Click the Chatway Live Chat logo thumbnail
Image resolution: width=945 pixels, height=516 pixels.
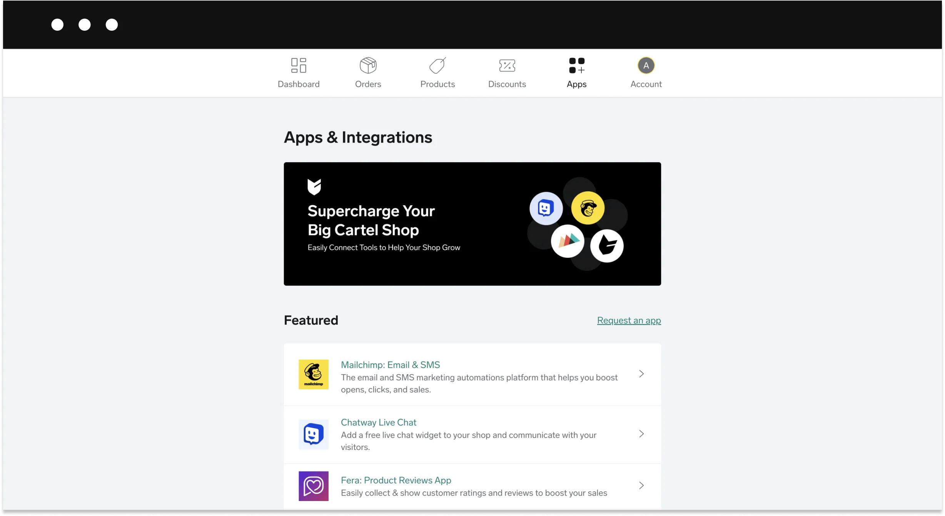pos(314,434)
